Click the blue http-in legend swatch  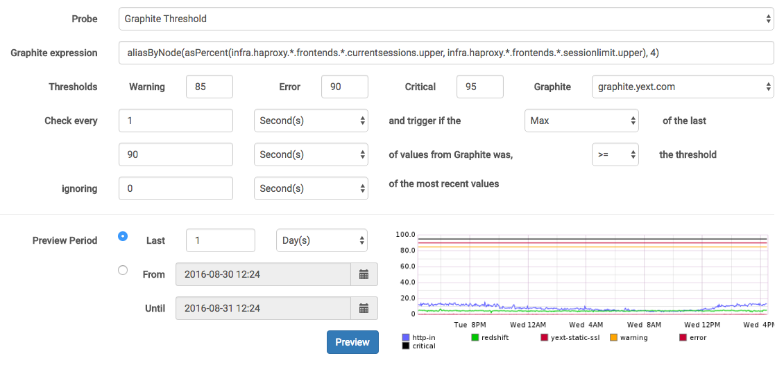pyautogui.click(x=406, y=338)
